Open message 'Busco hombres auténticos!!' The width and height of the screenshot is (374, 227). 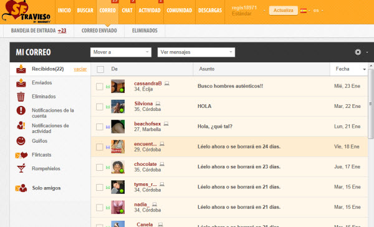pos(231,86)
